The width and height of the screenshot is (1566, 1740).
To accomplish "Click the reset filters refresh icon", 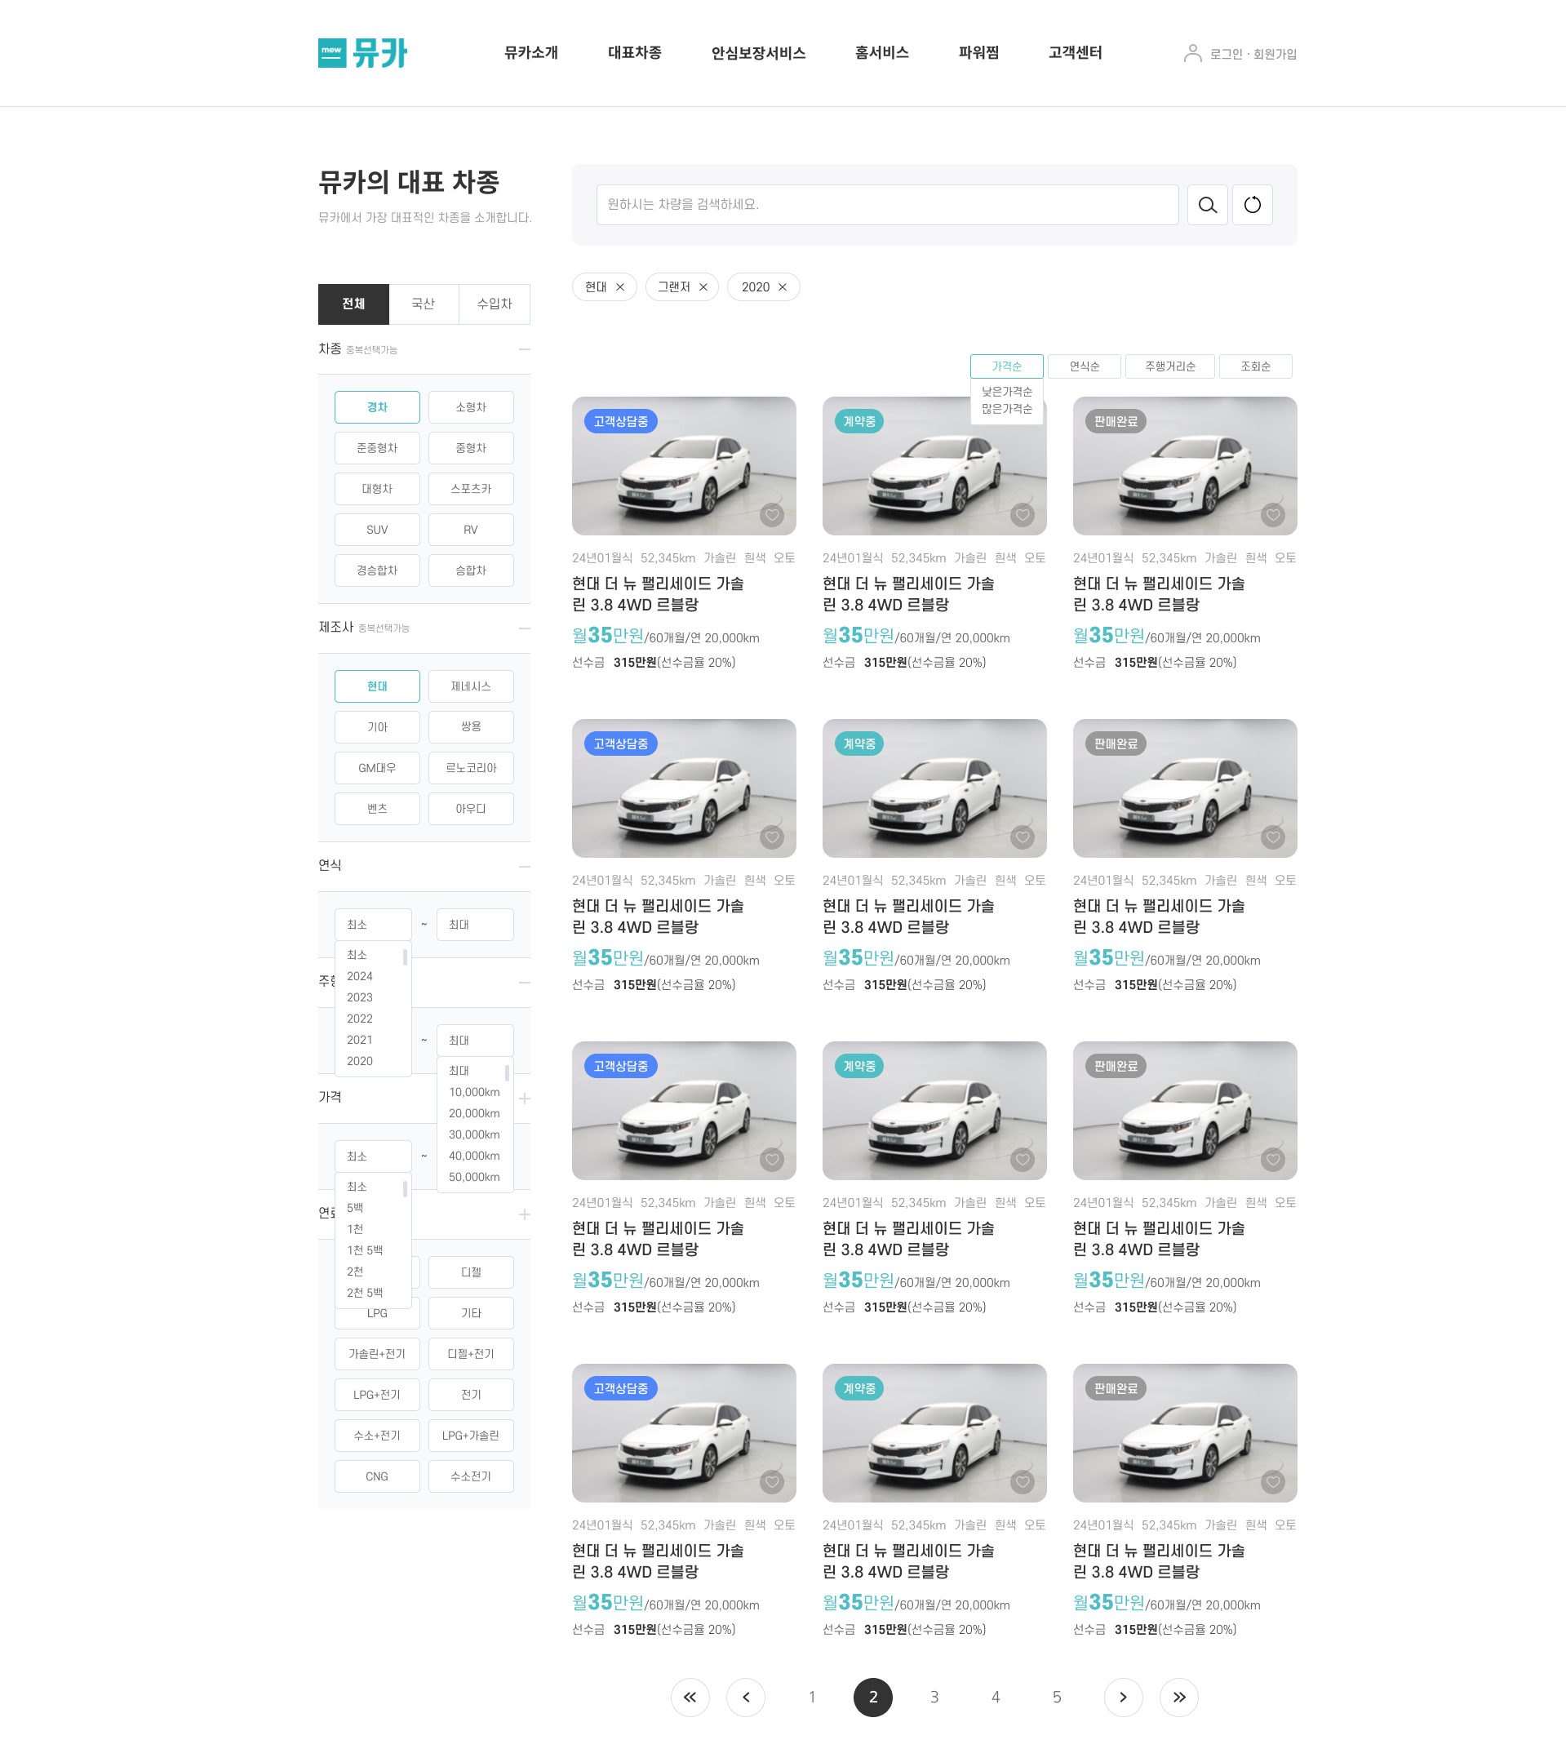I will tap(1252, 205).
